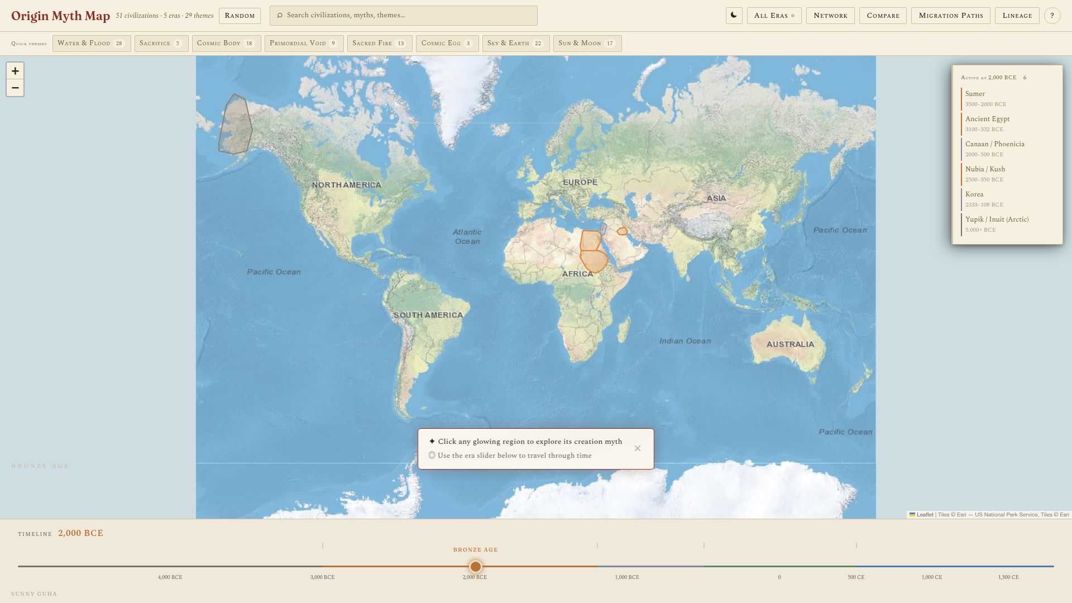Select Yupik / Inuit (Arctic) entry

[1007, 224]
